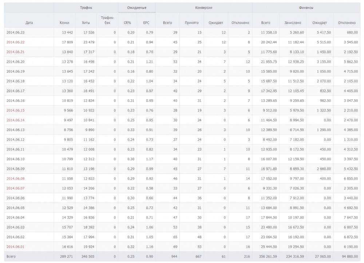The image size is (364, 263).
Task: Select the date 2014.06.16
Action: (16, 101)
